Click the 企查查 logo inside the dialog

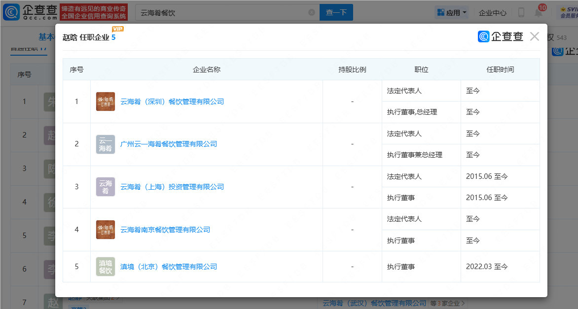click(500, 36)
